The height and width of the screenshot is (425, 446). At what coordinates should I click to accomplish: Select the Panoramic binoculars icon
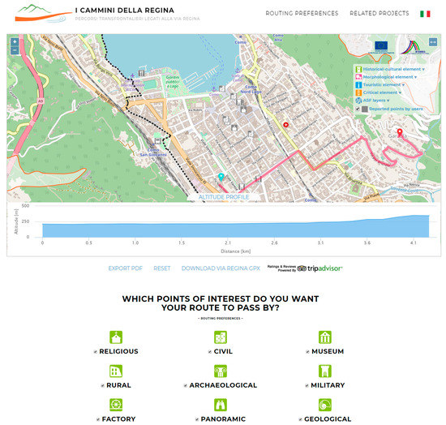coord(221,405)
